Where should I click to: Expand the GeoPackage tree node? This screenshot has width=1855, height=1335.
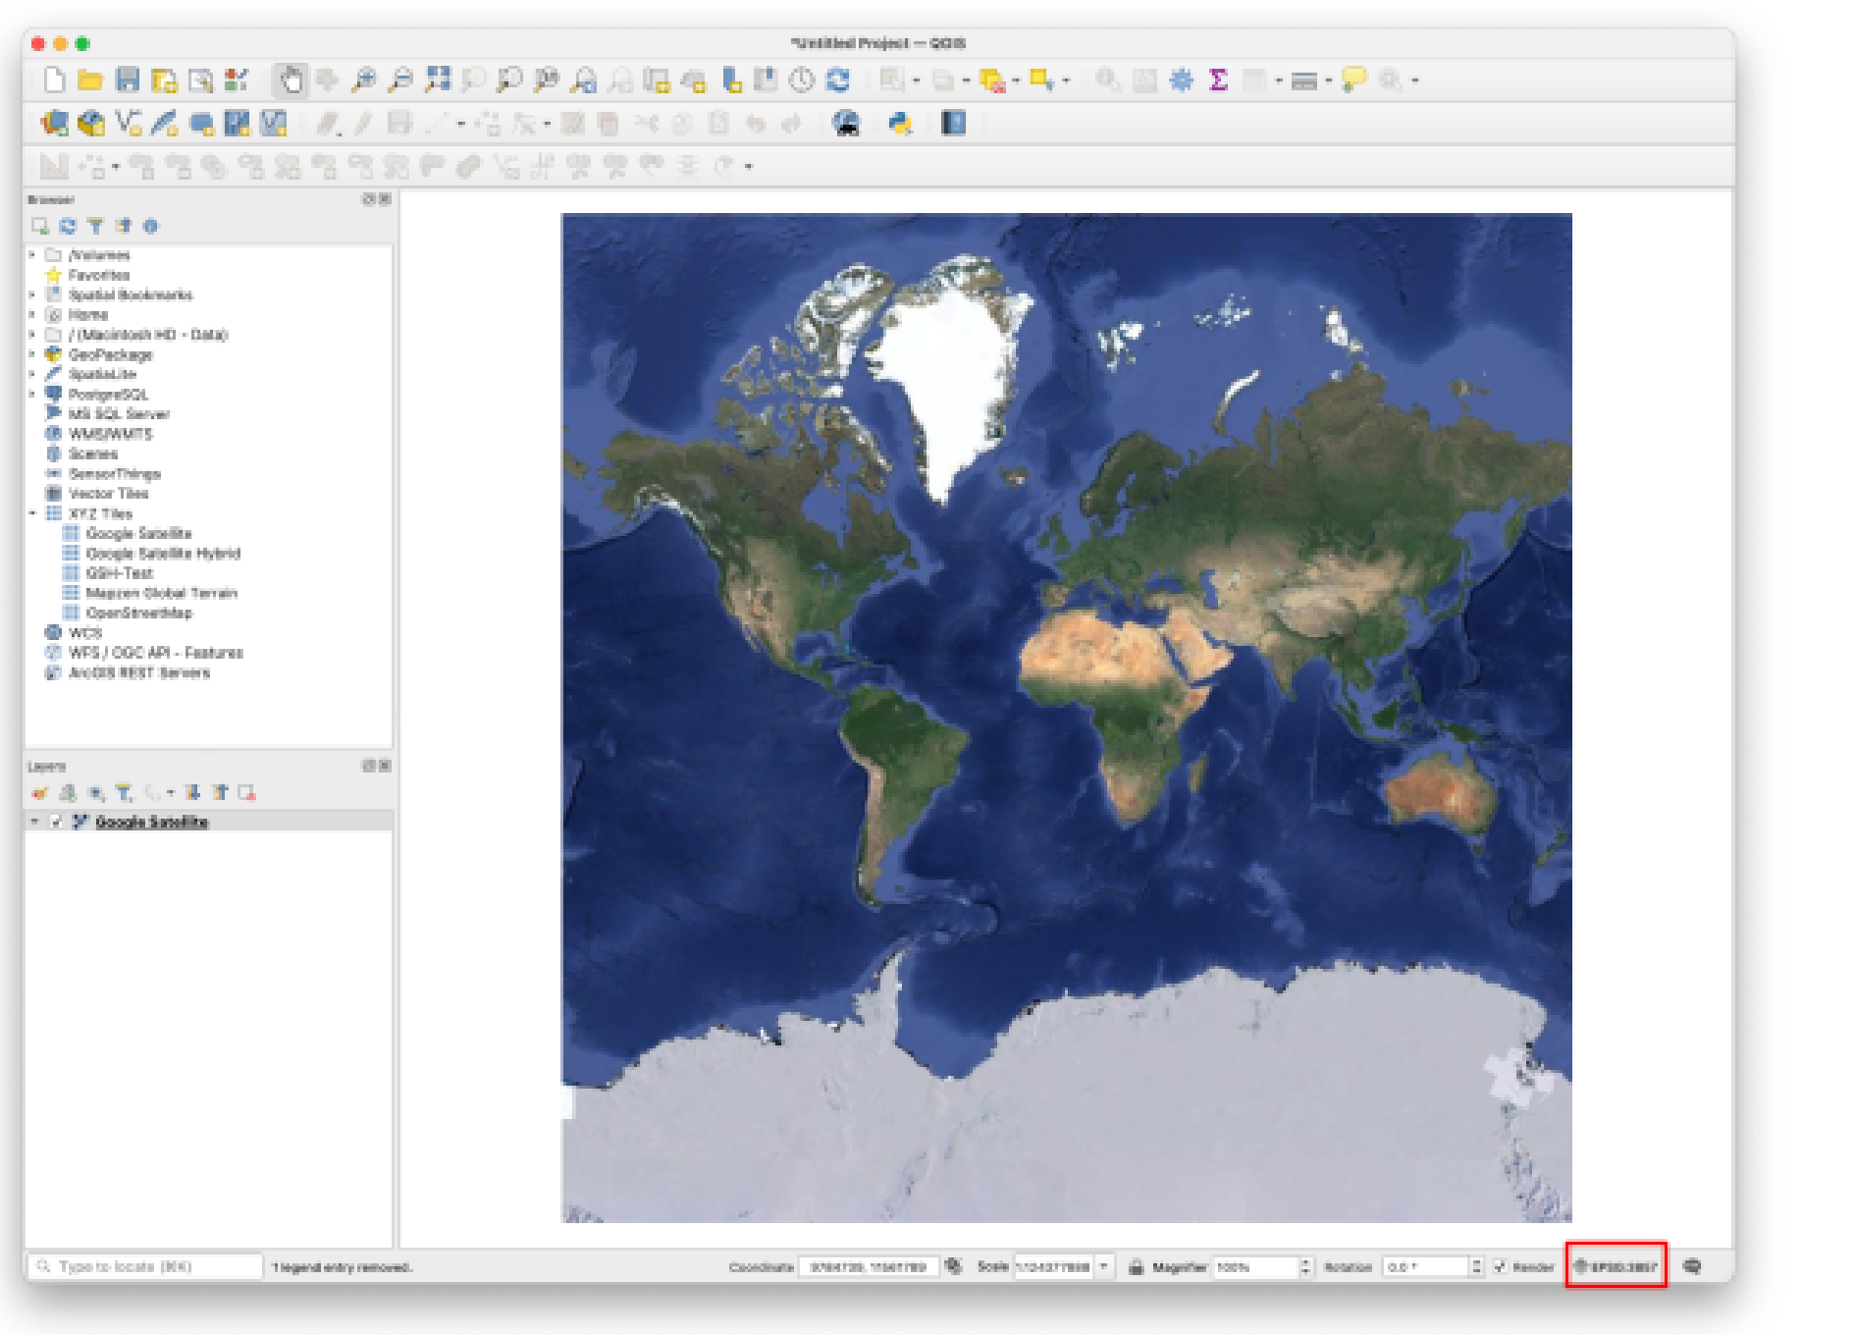(x=32, y=354)
